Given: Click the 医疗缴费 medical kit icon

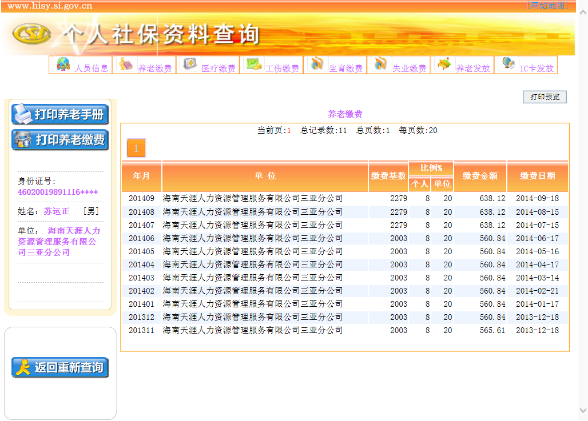Looking at the screenshot, I should 189,65.
